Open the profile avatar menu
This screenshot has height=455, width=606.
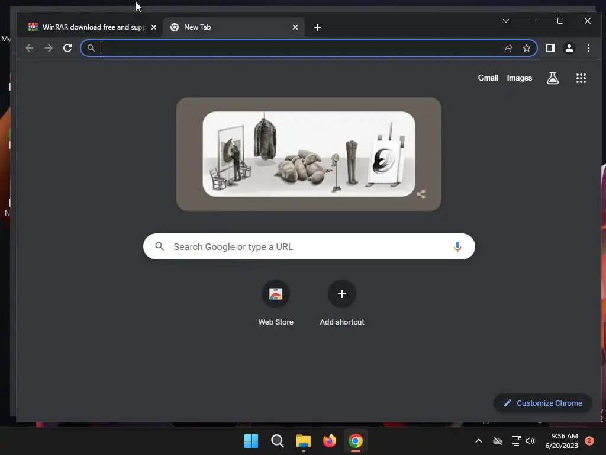pos(569,48)
